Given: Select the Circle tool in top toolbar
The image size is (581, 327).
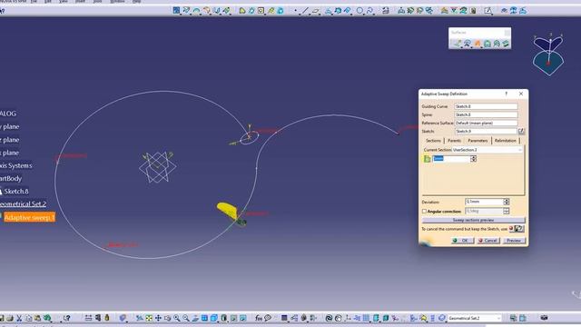Looking at the screenshot, I should click(359, 10).
